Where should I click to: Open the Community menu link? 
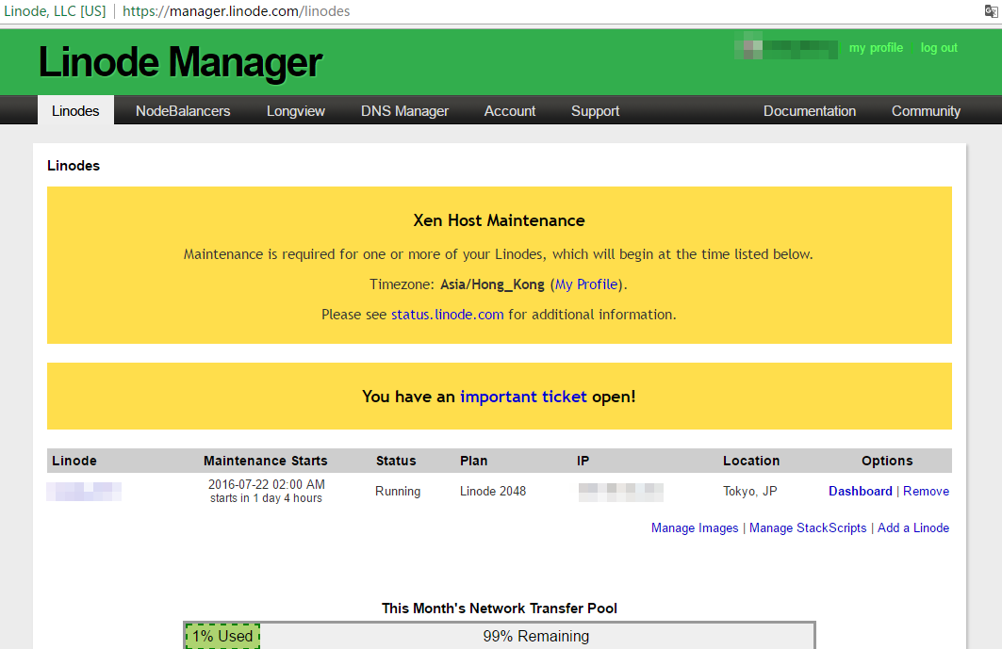click(926, 111)
